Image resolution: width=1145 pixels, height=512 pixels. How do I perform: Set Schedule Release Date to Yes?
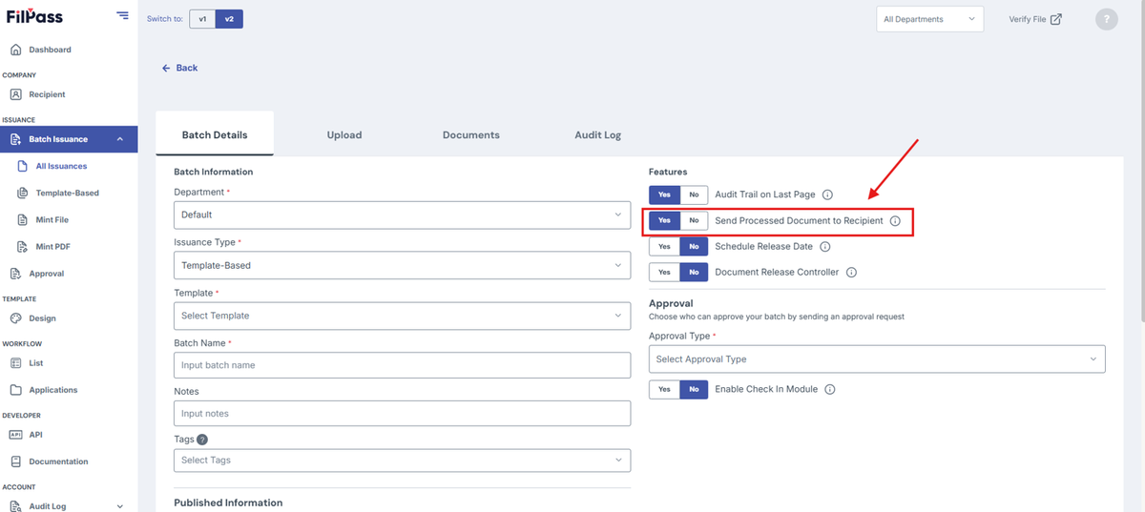[x=664, y=246]
